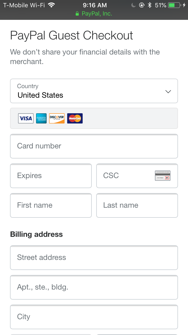Tap the Country dropdown chevron arrow
188x335 pixels.
(168, 91)
